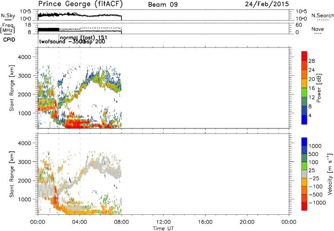Click the '16:00' time axis label

[205, 222]
